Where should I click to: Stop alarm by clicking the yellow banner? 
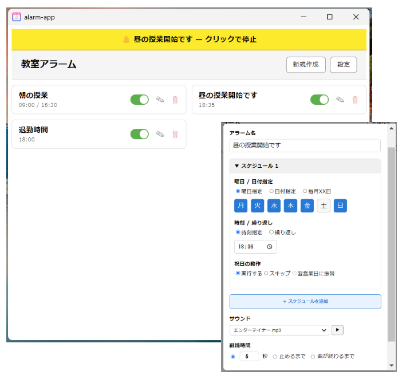(x=189, y=40)
